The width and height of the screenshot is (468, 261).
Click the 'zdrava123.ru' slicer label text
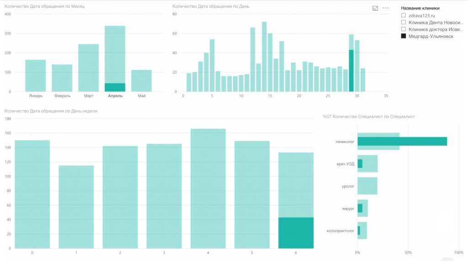point(422,16)
